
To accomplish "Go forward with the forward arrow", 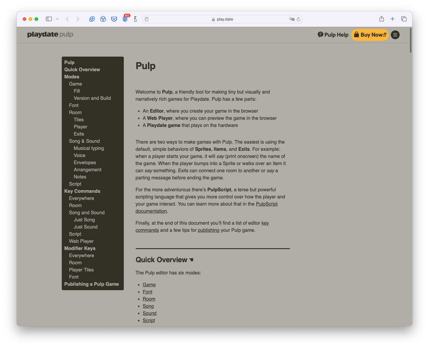I will tap(78, 19).
